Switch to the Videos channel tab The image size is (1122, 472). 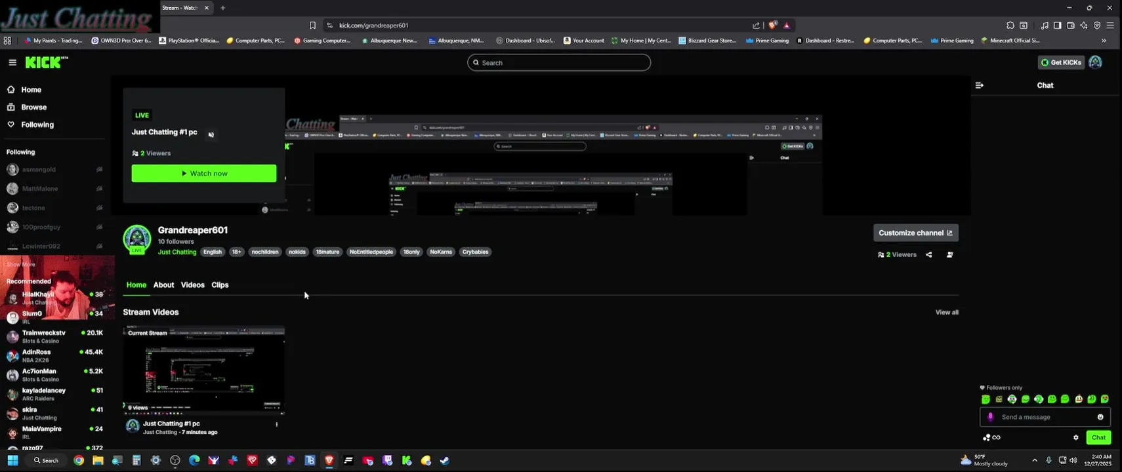[x=192, y=285]
